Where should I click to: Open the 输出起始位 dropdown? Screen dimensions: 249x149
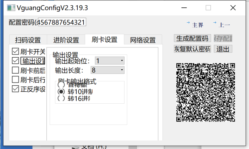click(110, 61)
